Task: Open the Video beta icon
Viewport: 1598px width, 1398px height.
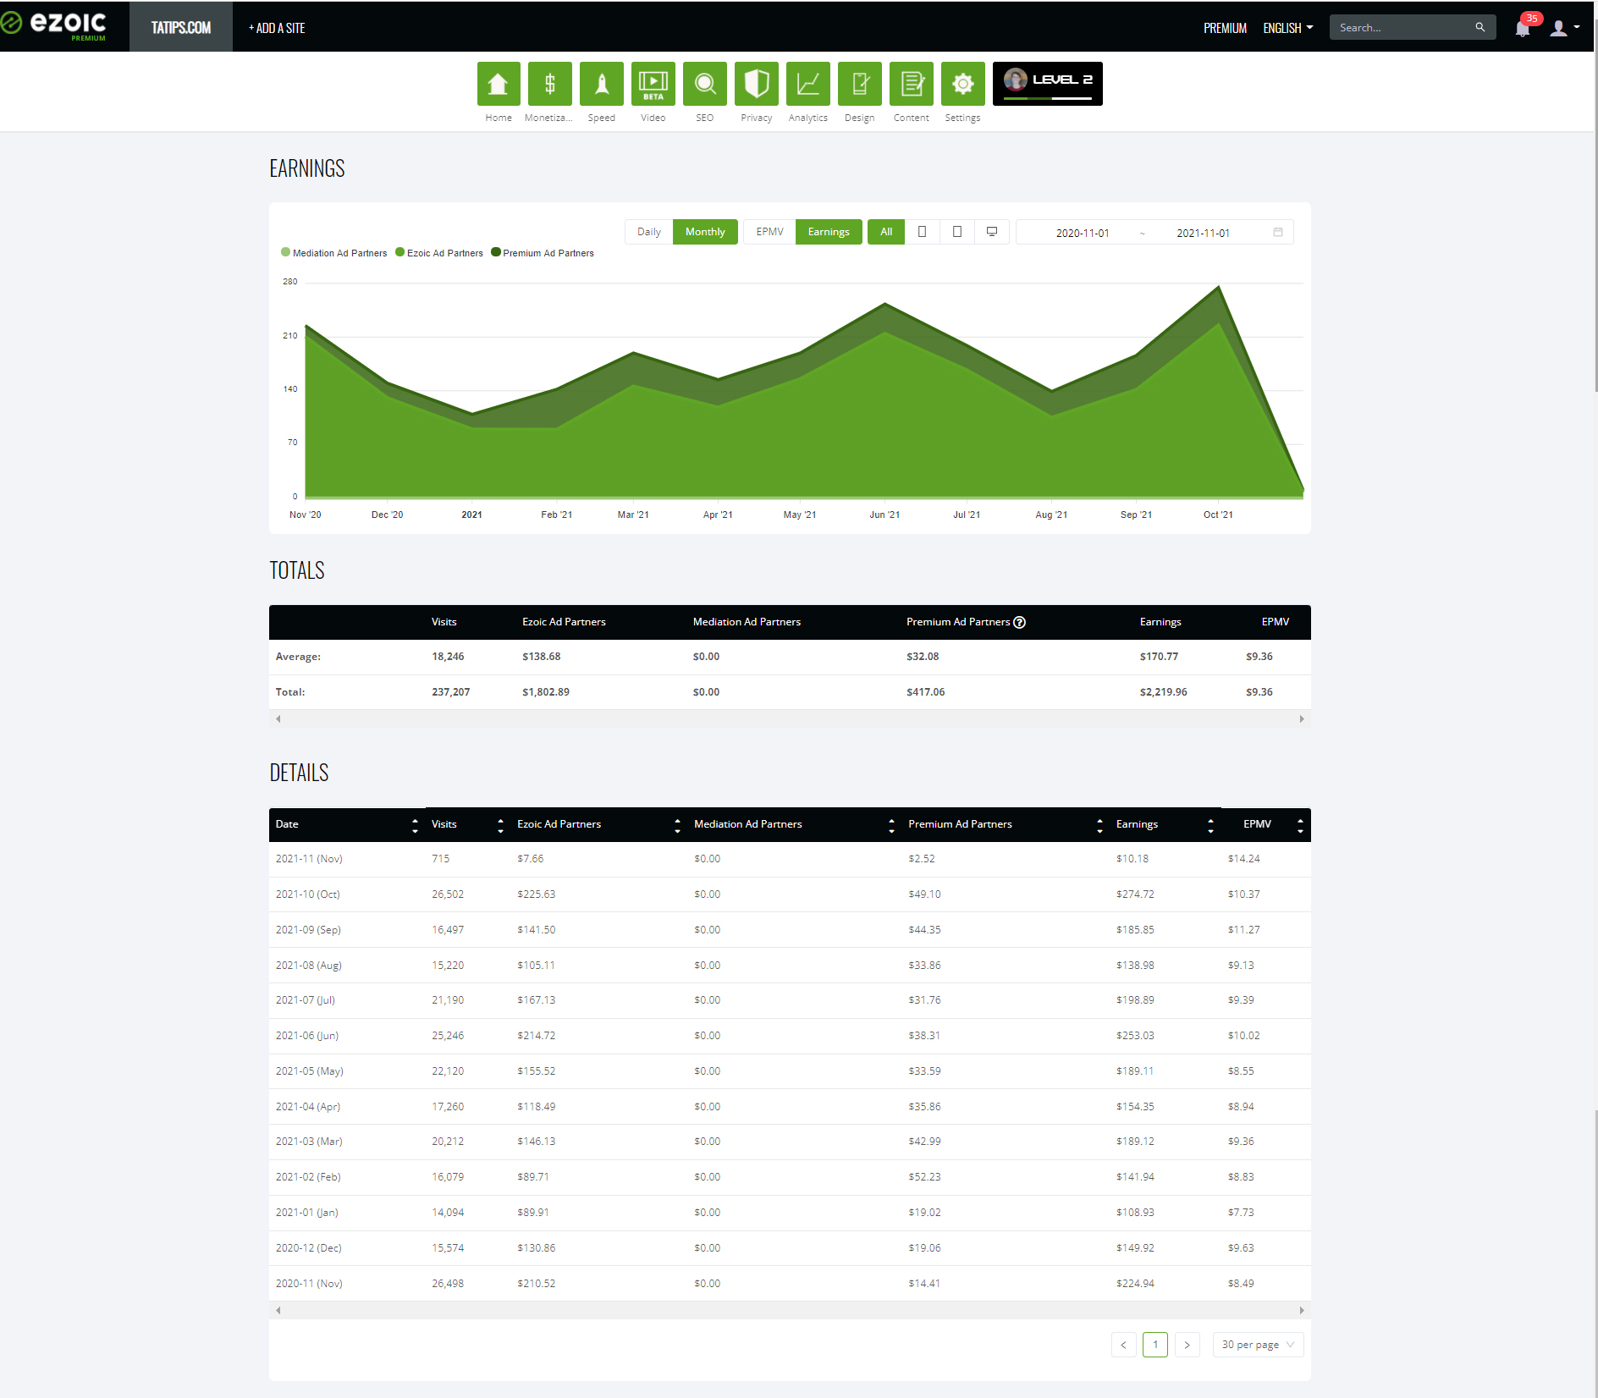Action: pyautogui.click(x=653, y=84)
